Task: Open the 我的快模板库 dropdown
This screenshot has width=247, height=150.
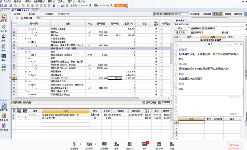Action: (x=218, y=28)
